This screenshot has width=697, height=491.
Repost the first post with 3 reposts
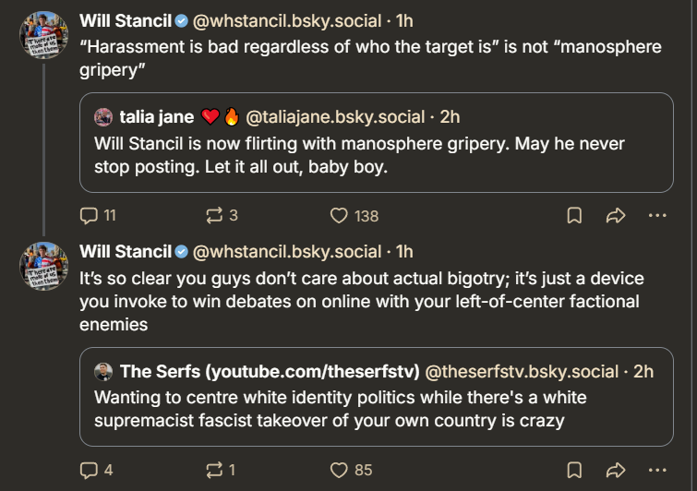pyautogui.click(x=222, y=216)
